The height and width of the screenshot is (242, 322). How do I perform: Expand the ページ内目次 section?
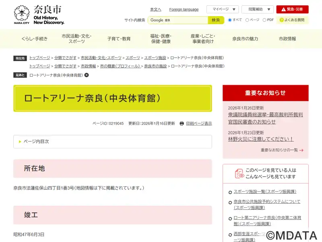(x=113, y=142)
